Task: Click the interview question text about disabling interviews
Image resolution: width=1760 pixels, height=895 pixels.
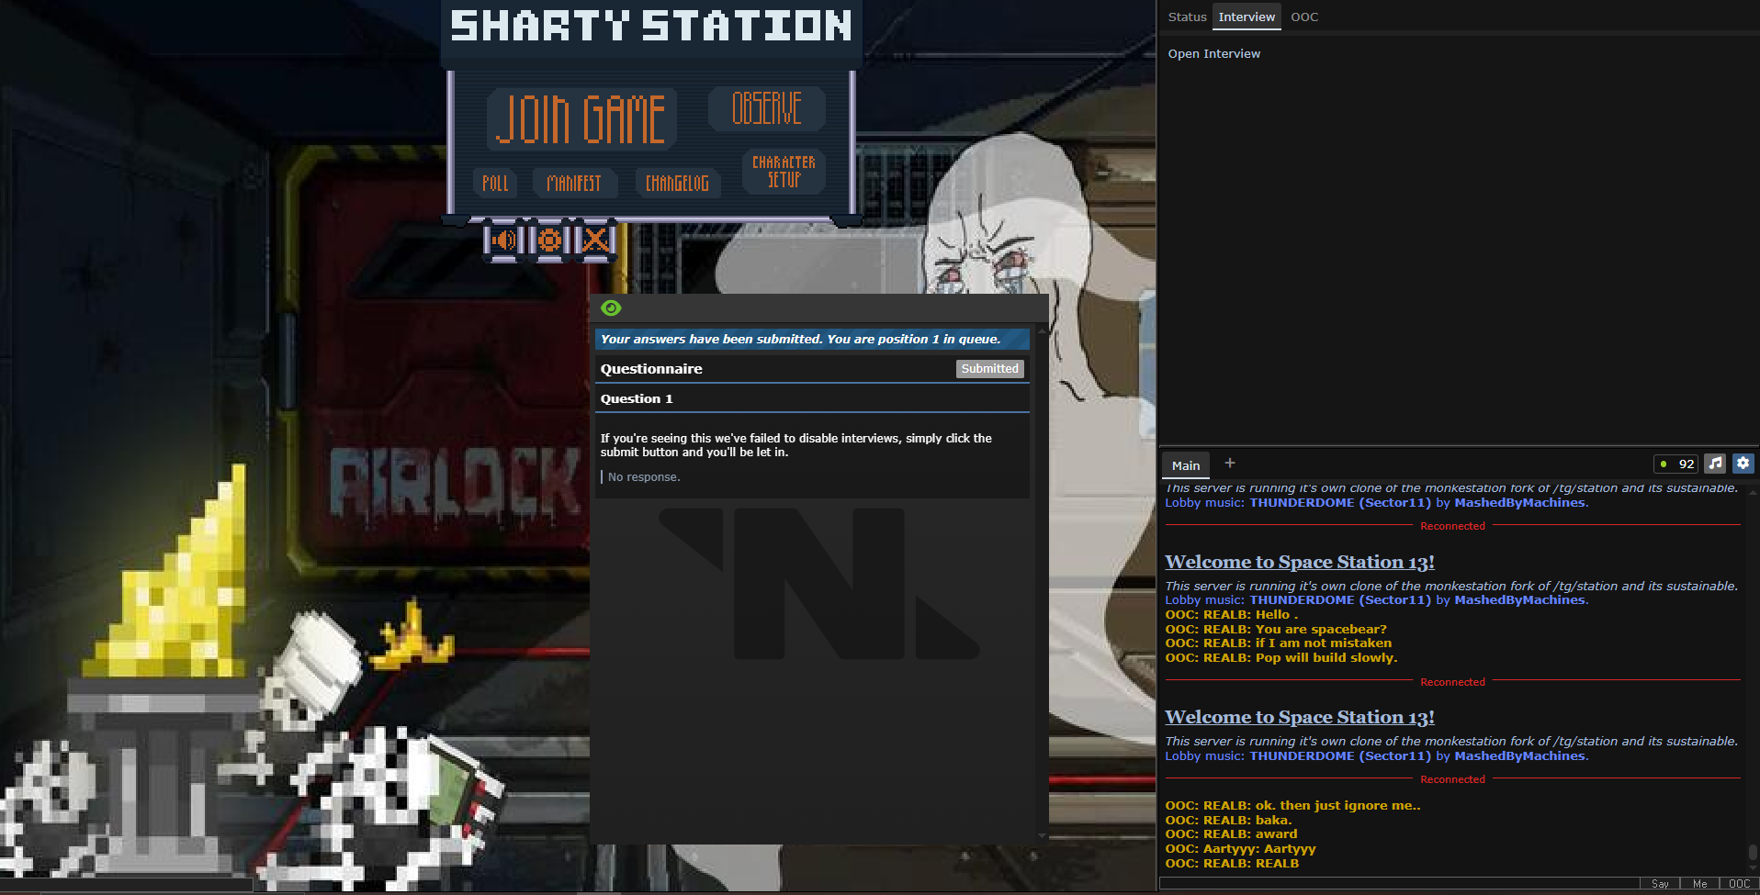Action: coord(796,445)
